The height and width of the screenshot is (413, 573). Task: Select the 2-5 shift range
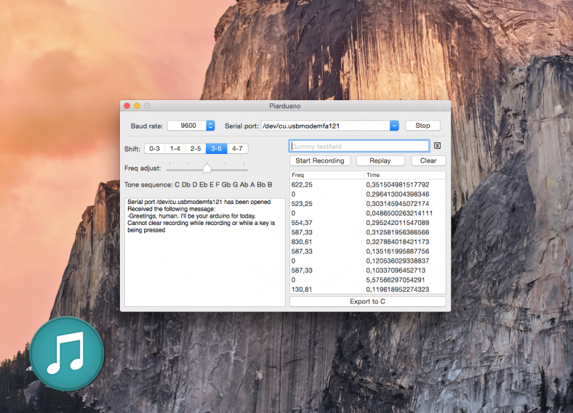pos(196,148)
